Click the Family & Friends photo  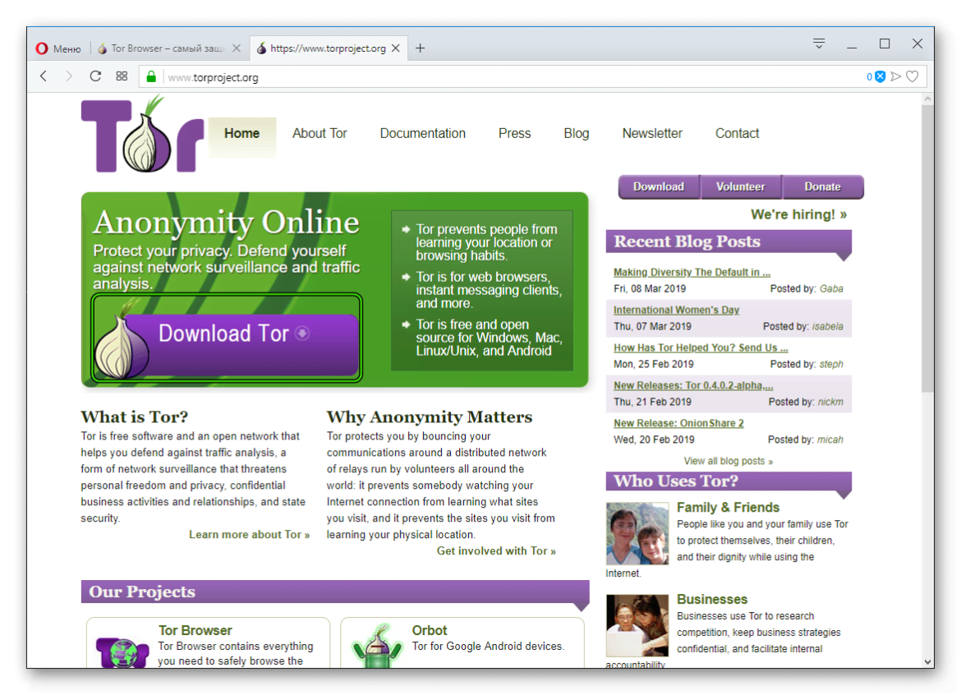(x=637, y=534)
